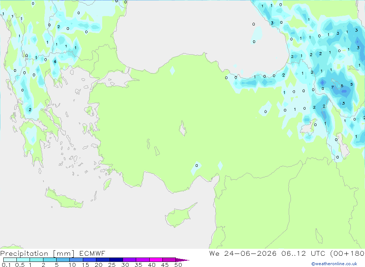Click the 5–10 mm legend swatch

pos(63,260)
